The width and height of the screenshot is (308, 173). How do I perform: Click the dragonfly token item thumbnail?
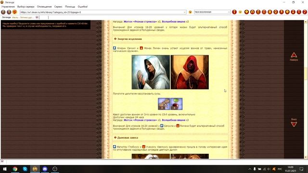[164, 104]
